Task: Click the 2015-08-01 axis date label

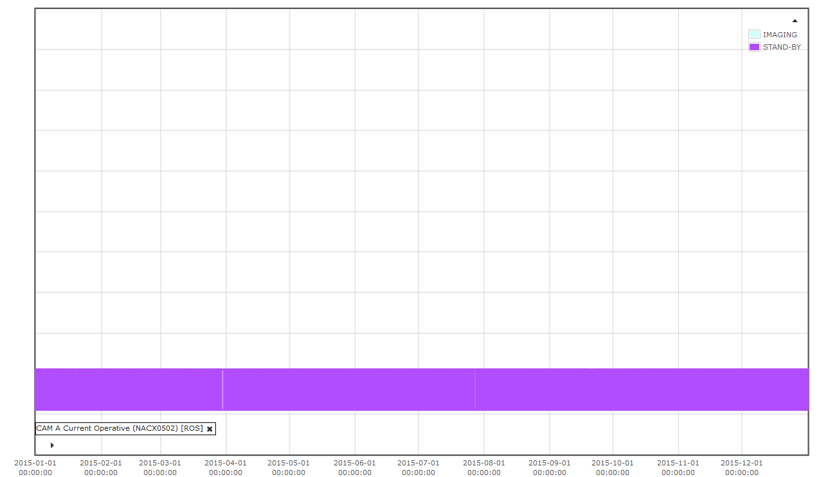Action: pyautogui.click(x=484, y=467)
